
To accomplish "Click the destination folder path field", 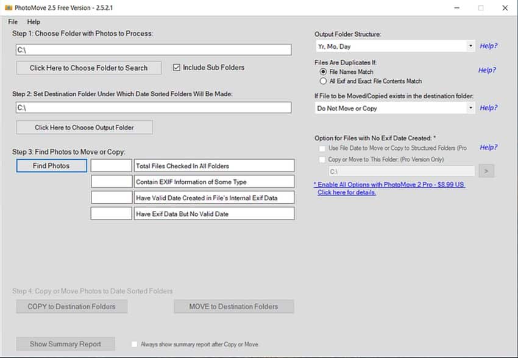I will (154, 107).
